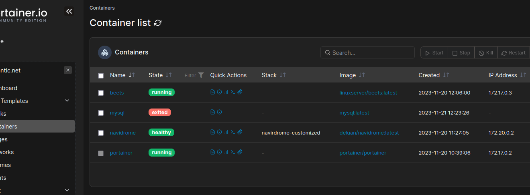Close the environment with the X button

(x=68, y=70)
